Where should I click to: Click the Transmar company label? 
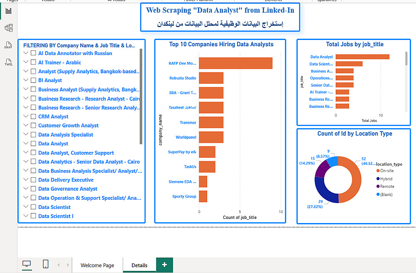pyautogui.click(x=188, y=123)
